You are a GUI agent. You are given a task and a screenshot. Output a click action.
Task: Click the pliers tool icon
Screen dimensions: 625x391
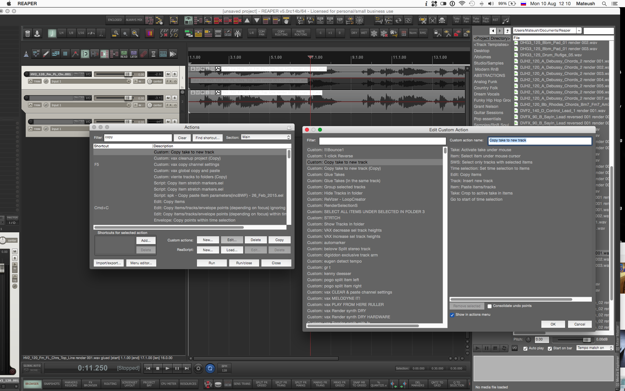coord(238,33)
